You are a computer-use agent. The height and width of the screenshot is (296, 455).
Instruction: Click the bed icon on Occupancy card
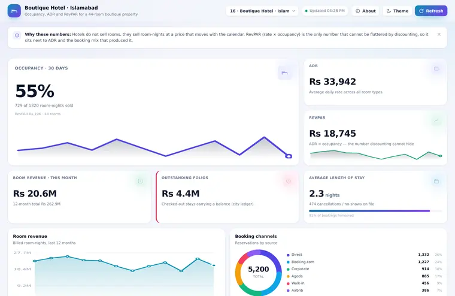284,73
